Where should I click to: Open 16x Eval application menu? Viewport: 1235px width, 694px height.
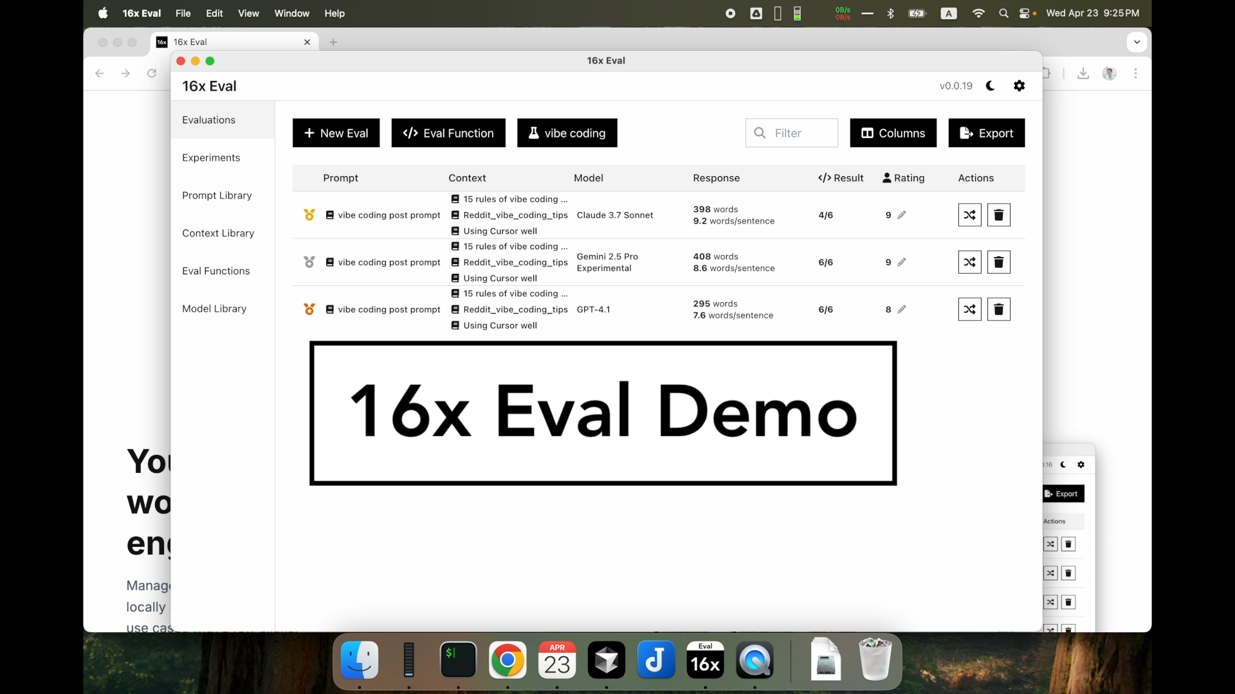(142, 13)
